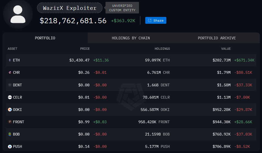Click the 6.761M CHR holdings value
Image resolution: width=262 pixels, height=153 pixels.
158,72
